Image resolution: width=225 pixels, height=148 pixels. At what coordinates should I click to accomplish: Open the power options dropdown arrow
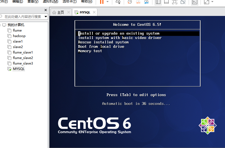point(108,2)
